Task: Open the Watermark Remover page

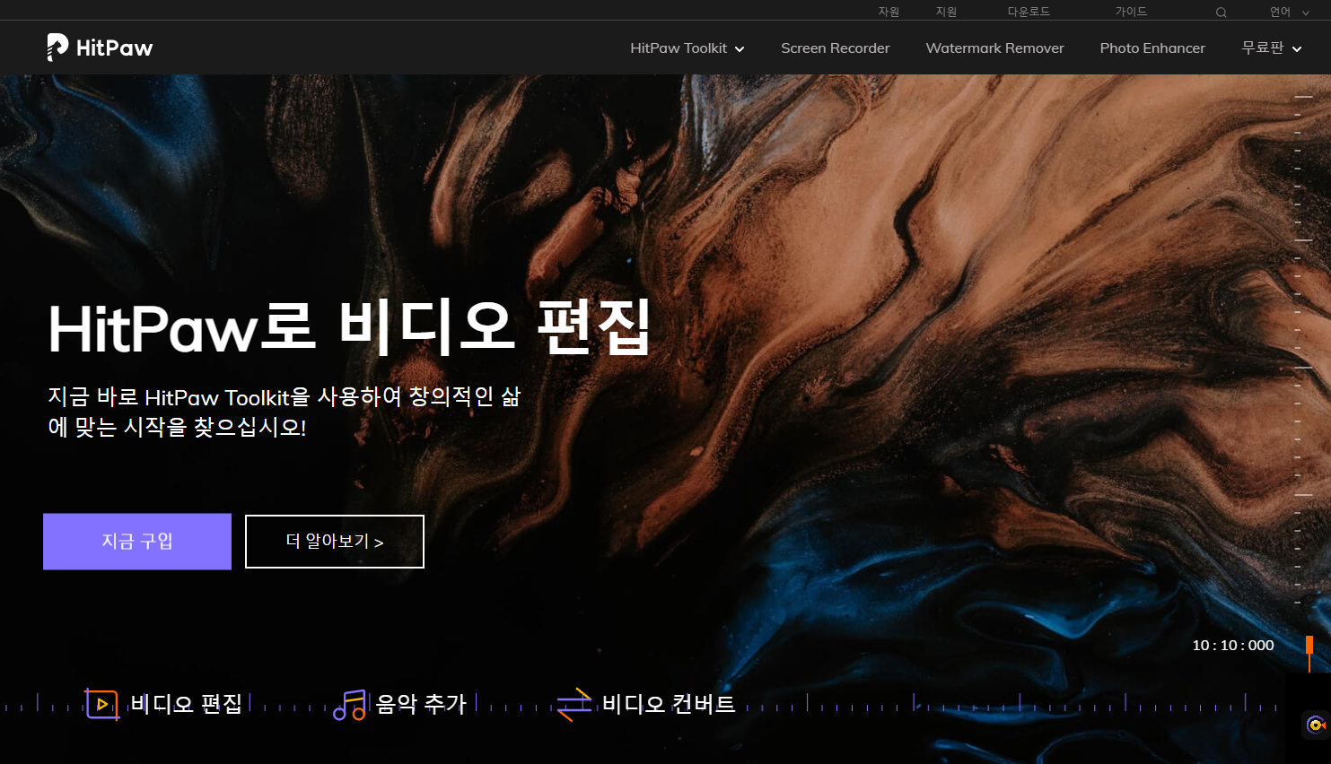Action: 995,48
